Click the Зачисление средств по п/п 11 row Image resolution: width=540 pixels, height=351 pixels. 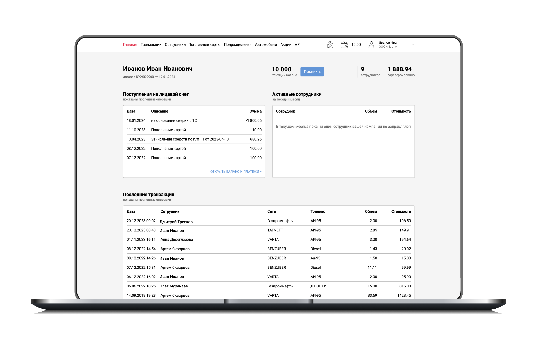click(x=190, y=139)
